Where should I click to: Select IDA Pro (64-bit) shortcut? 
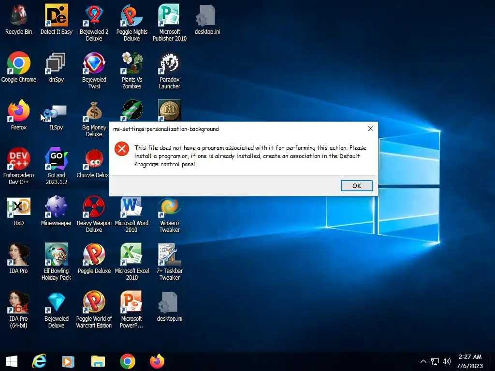[19, 310]
